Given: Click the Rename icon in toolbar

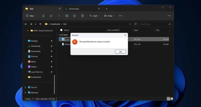Looking at the screenshot, I should (x=67, y=16).
